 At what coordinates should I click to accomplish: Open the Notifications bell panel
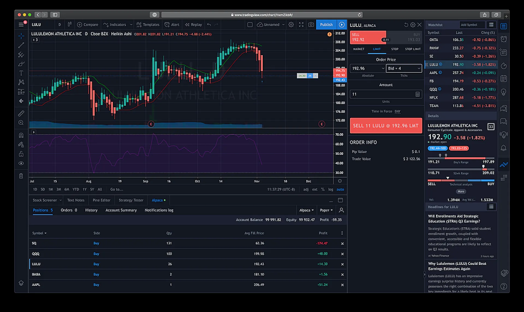(504, 148)
